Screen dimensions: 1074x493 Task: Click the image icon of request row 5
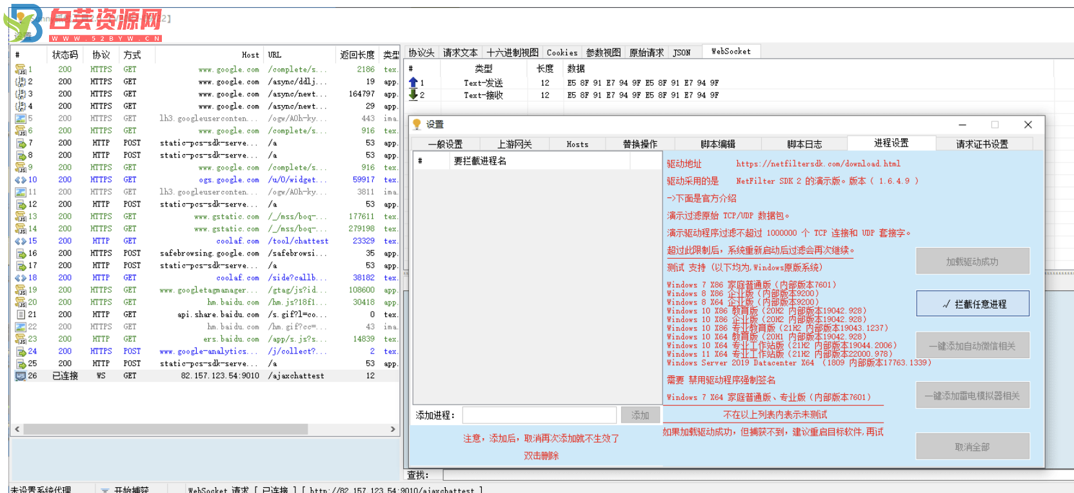pos(21,119)
